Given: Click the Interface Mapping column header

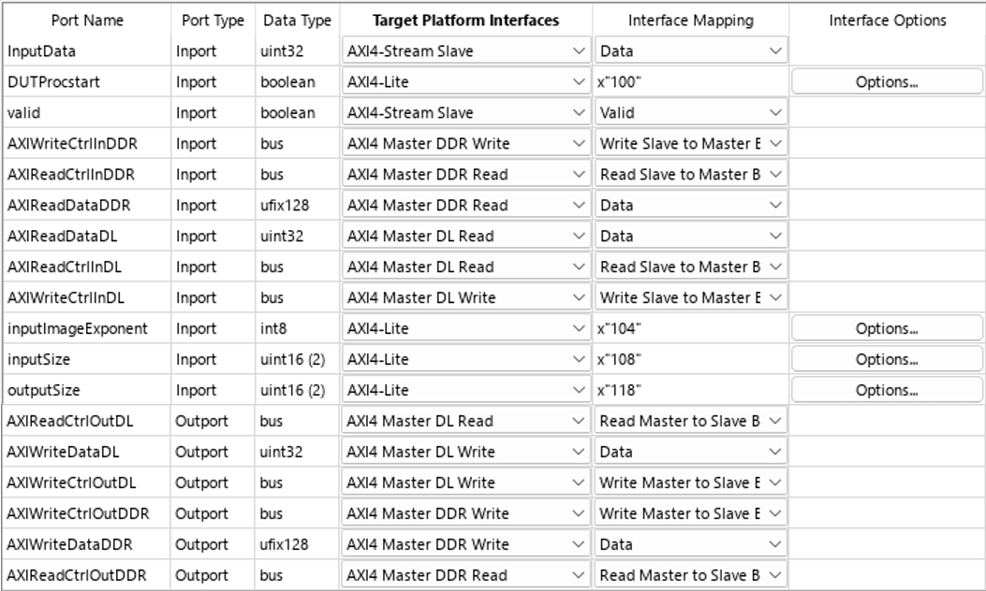Looking at the screenshot, I should [690, 21].
